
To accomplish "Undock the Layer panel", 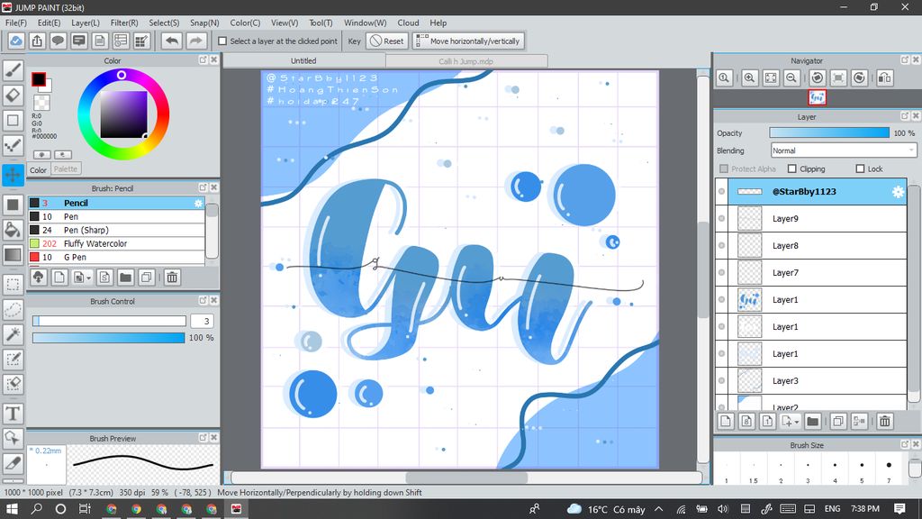I will (905, 116).
